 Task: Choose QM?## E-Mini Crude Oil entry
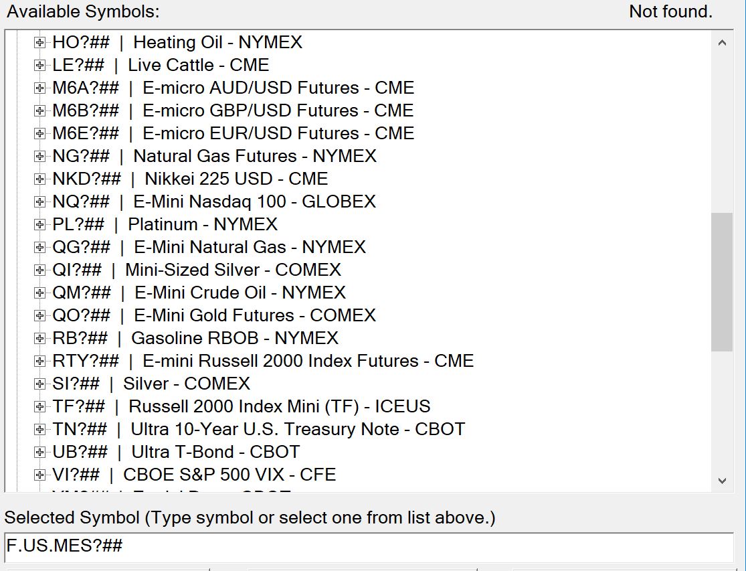(x=199, y=293)
